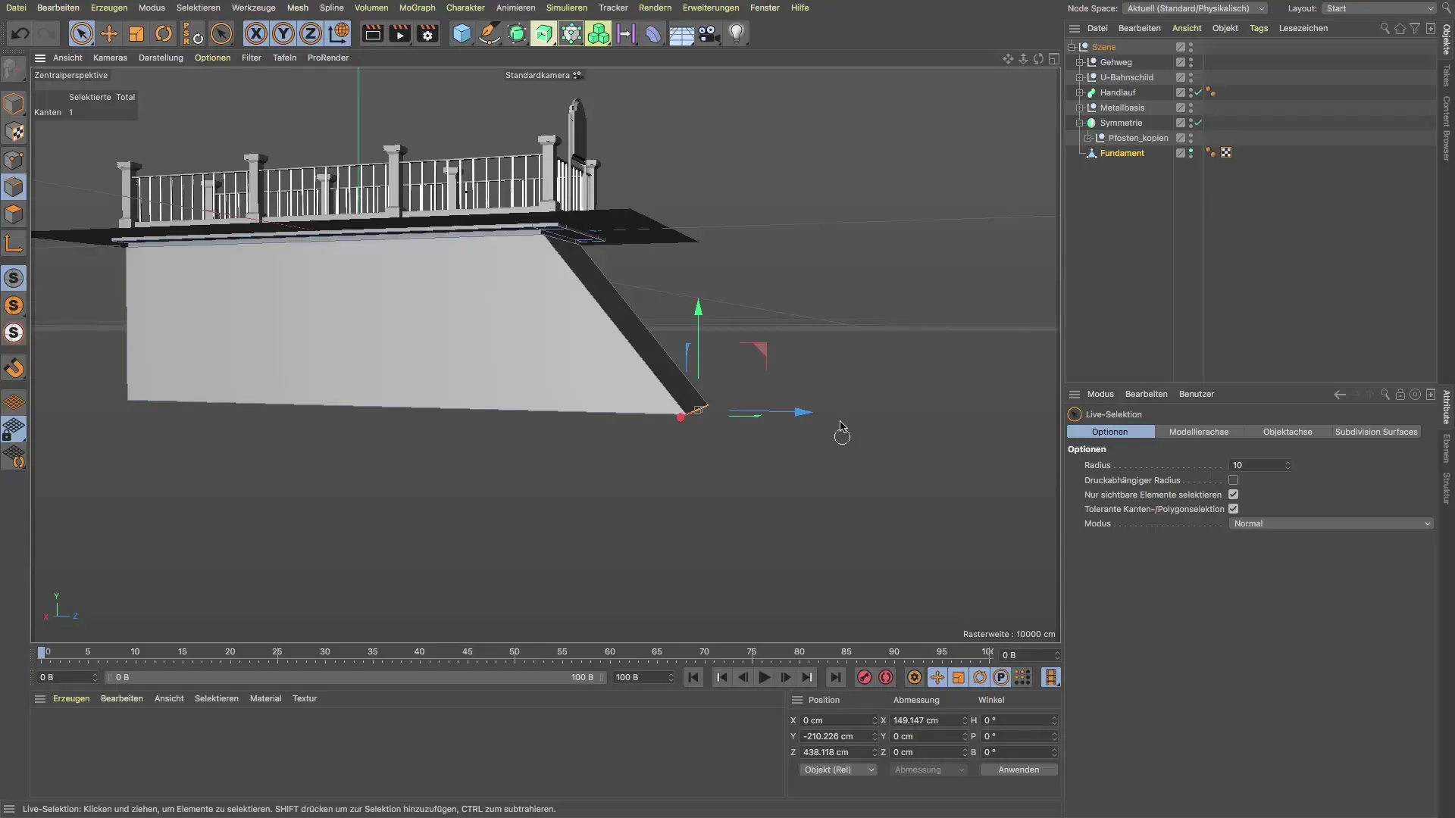Open the deformer bend icon
Image resolution: width=1455 pixels, height=818 pixels.
click(653, 33)
